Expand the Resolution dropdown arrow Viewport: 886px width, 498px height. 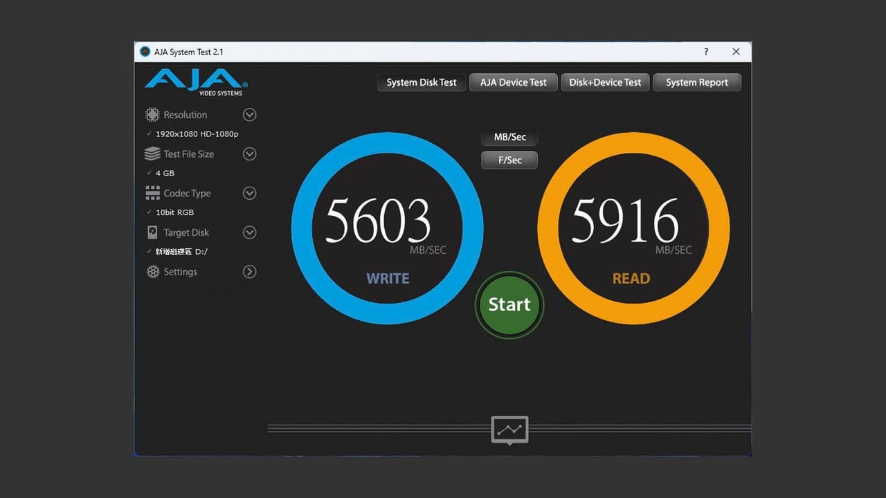(x=250, y=115)
